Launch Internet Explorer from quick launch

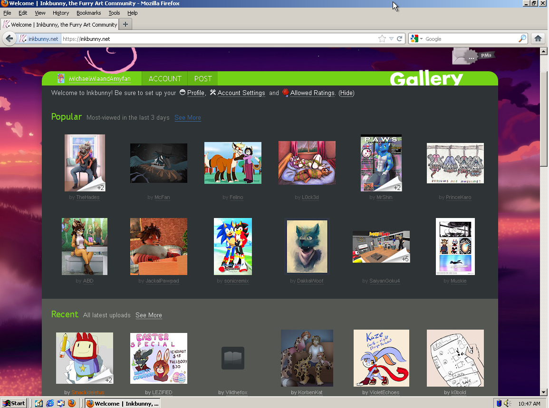[50, 403]
